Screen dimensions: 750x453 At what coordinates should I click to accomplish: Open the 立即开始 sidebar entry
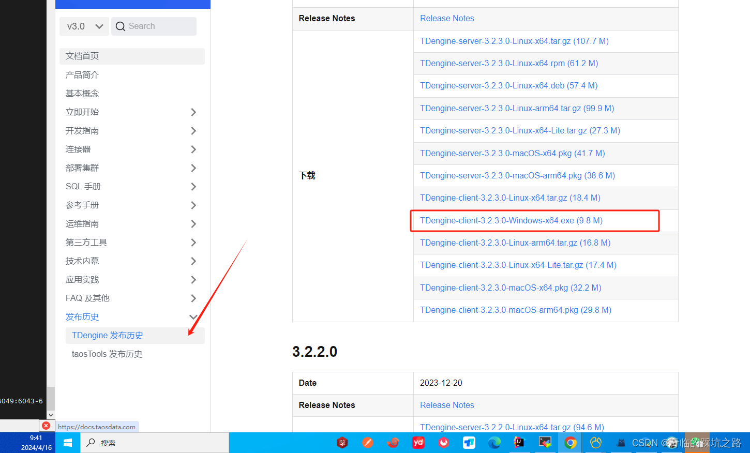coord(82,112)
